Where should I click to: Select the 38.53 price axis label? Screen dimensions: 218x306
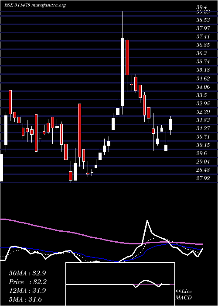203,20
